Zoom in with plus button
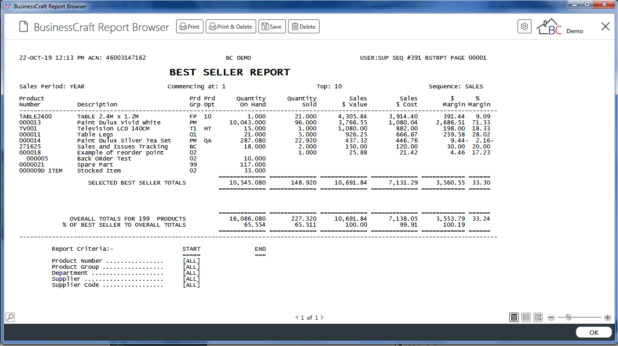This screenshot has width=618, height=346. click(607, 317)
